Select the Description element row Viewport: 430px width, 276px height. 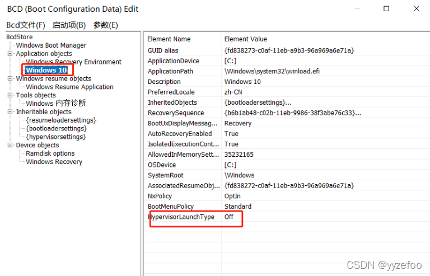click(287, 82)
